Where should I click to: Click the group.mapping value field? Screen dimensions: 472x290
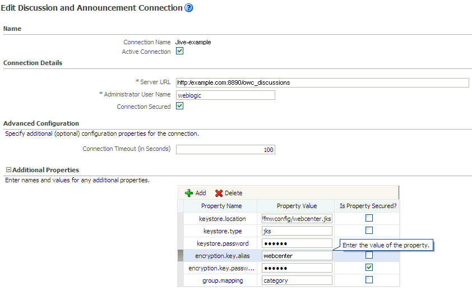tap(297, 280)
